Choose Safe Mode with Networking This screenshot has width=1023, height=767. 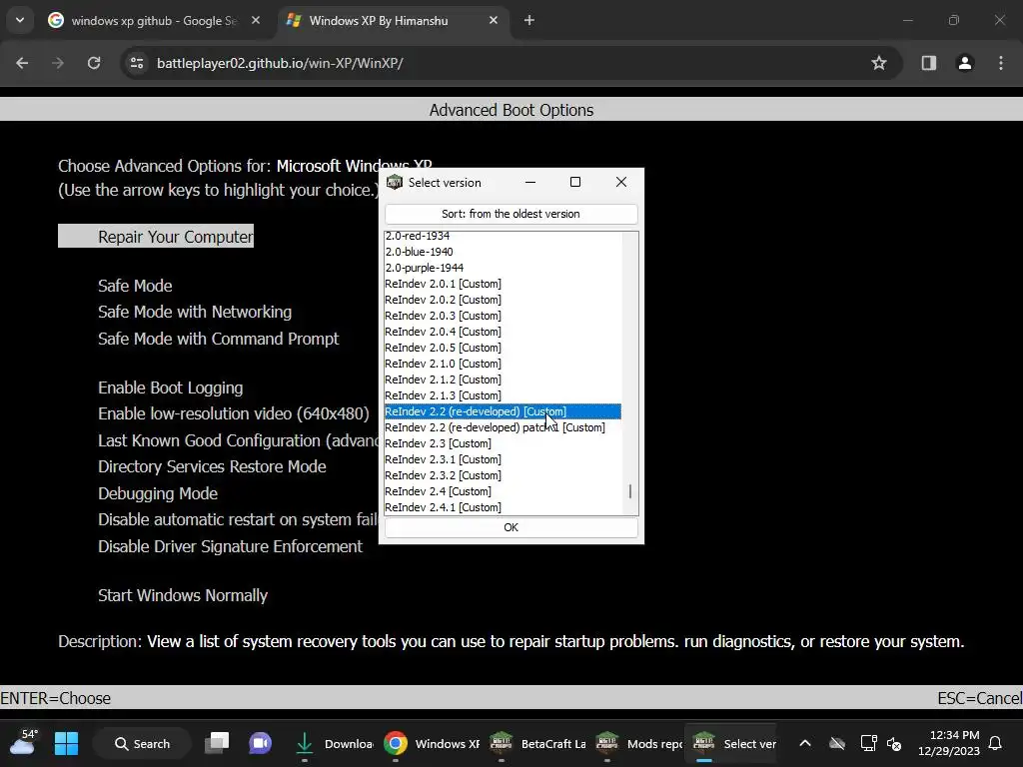tap(195, 312)
